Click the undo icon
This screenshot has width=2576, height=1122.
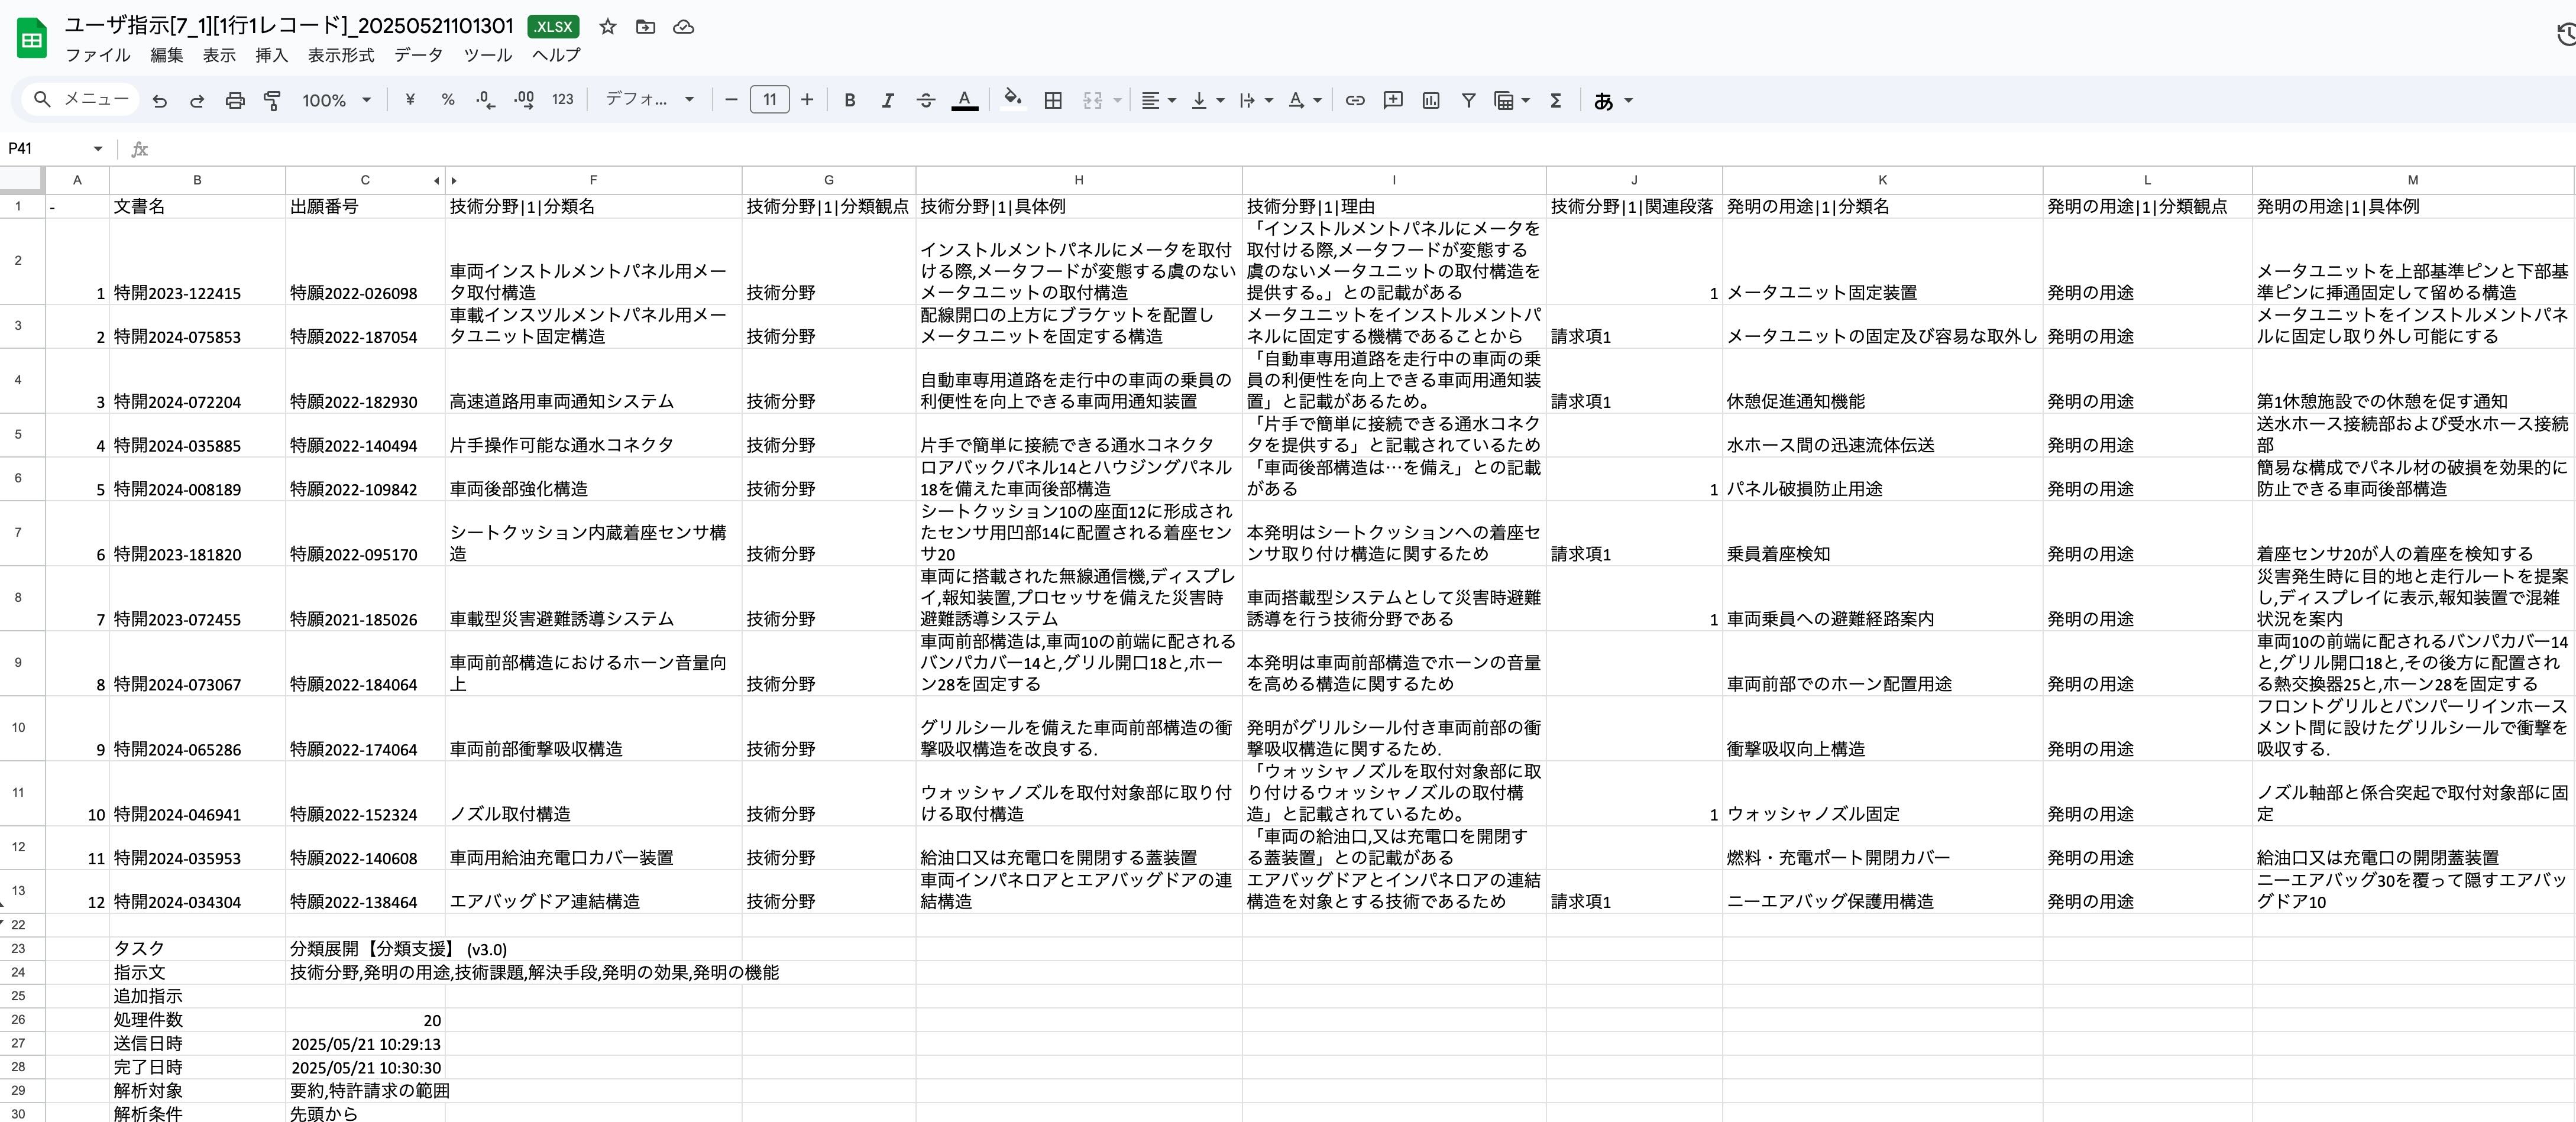pos(159,100)
